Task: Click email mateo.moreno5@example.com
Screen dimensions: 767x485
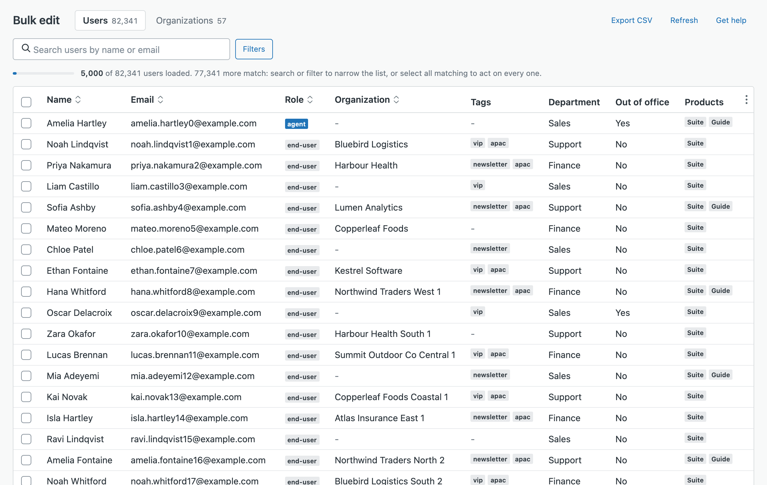Action: (x=195, y=228)
